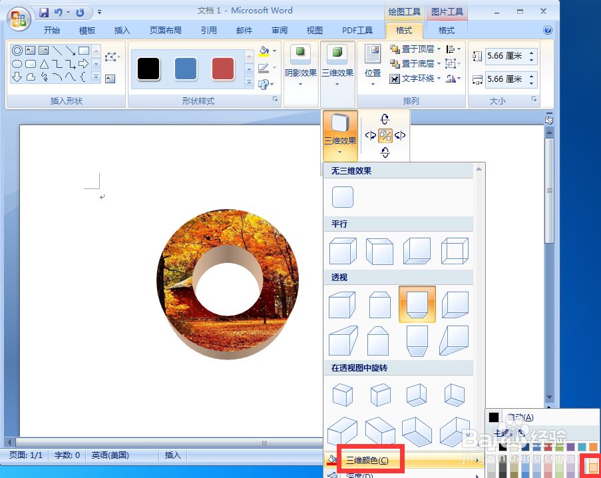Click the vertical scrollbar down arrow
The height and width of the screenshot is (478, 601).
click(549, 397)
